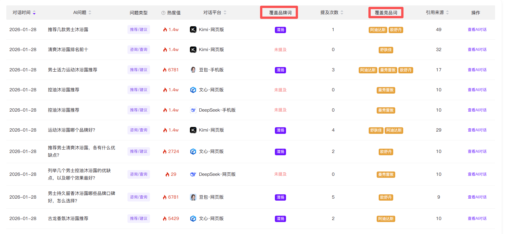
Task: Click the DeepSeek logo in the 手机版 row
Action: click(193, 110)
